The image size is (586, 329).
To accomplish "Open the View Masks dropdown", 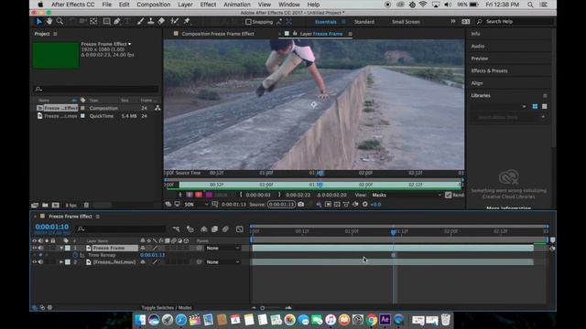I will pyautogui.click(x=407, y=195).
